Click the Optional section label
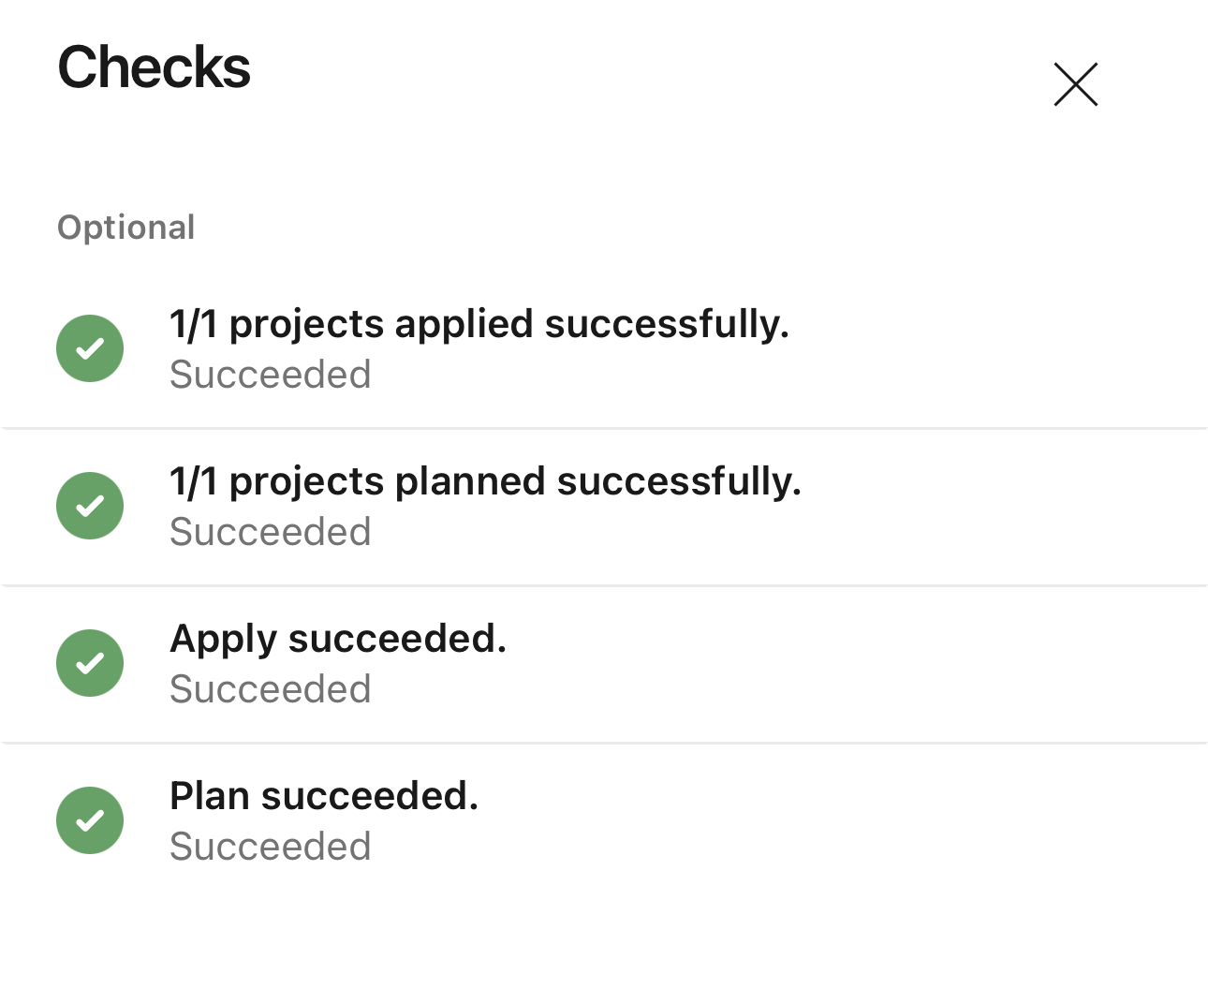Screen dimensions: 1208x1003 (x=126, y=228)
